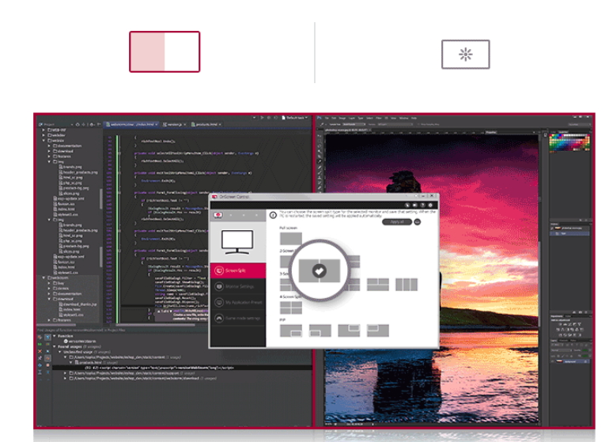
Task: Select download_thanks.jsp in the project tree
Action: tap(78, 304)
